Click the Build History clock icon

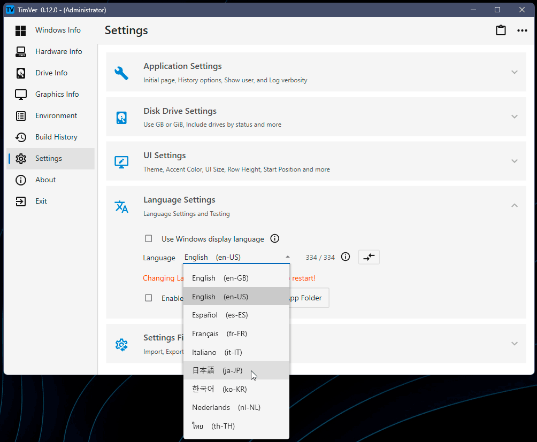pos(20,137)
